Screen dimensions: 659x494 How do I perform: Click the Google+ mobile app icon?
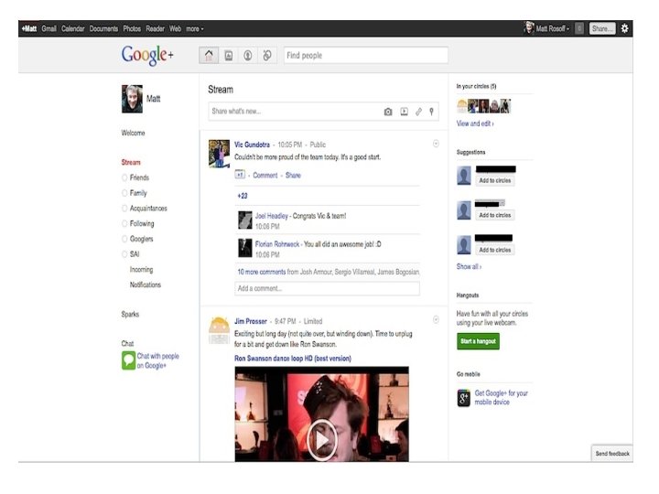(463, 398)
